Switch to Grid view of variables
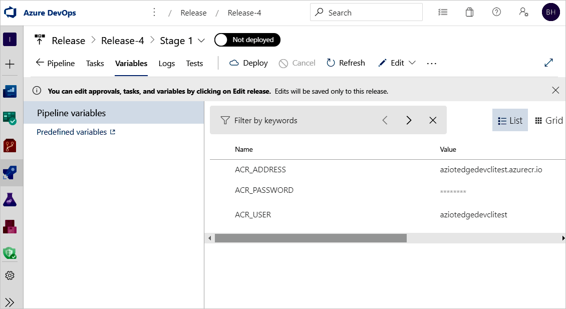 (x=548, y=120)
